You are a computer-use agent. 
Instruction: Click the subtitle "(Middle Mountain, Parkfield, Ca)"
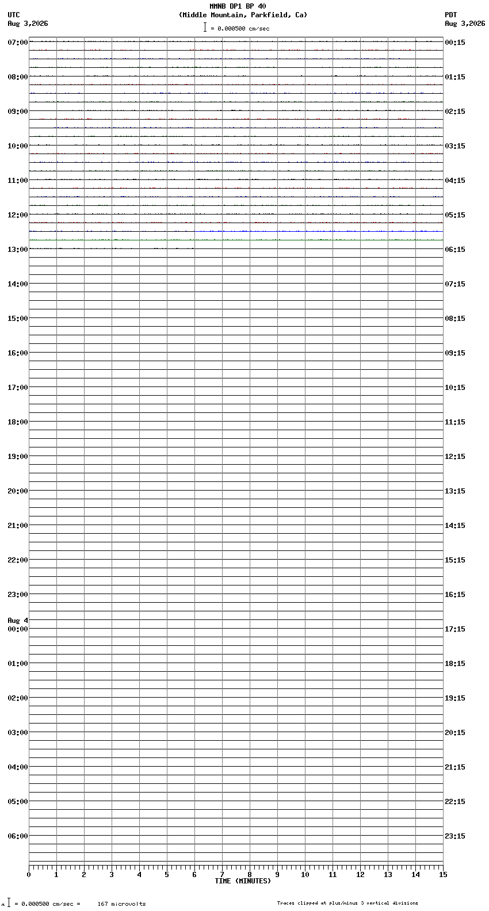pos(243,15)
